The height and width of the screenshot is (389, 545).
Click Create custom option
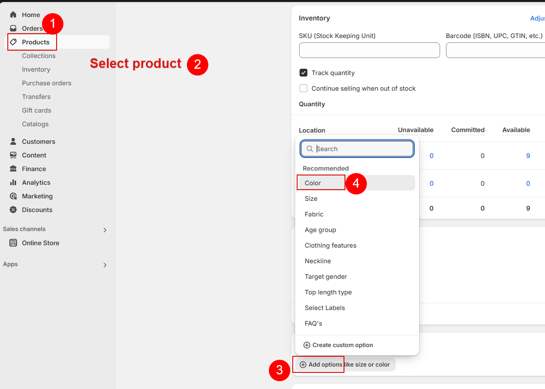pyautogui.click(x=338, y=345)
